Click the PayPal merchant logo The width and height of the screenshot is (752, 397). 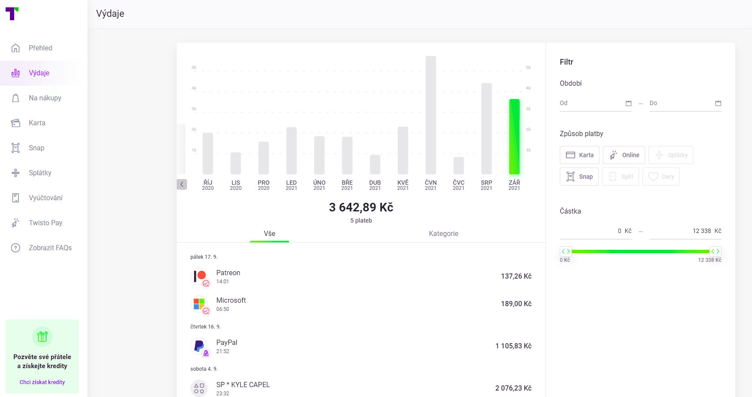tap(200, 346)
